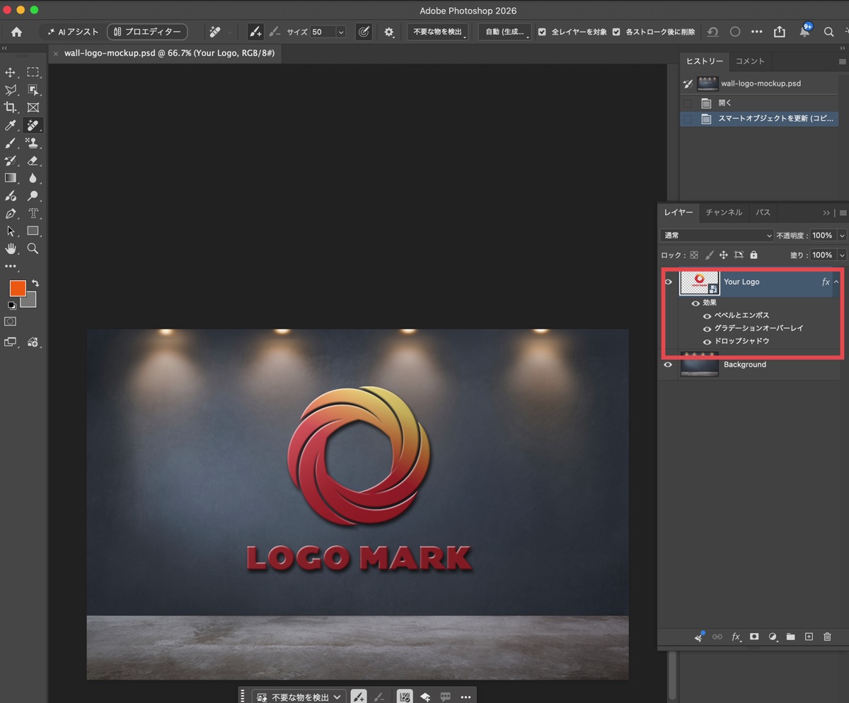Click the share icon in options bar

780,32
